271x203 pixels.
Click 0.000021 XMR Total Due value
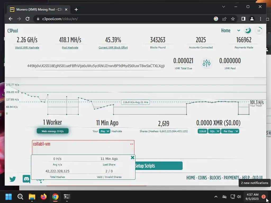[183, 61]
